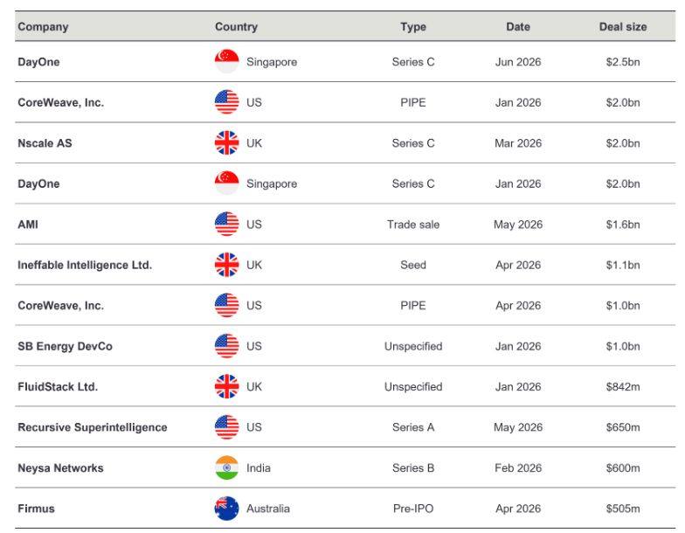Click the US flag in the CoreWeave $2.0bn row
685x533 pixels.
[227, 101]
